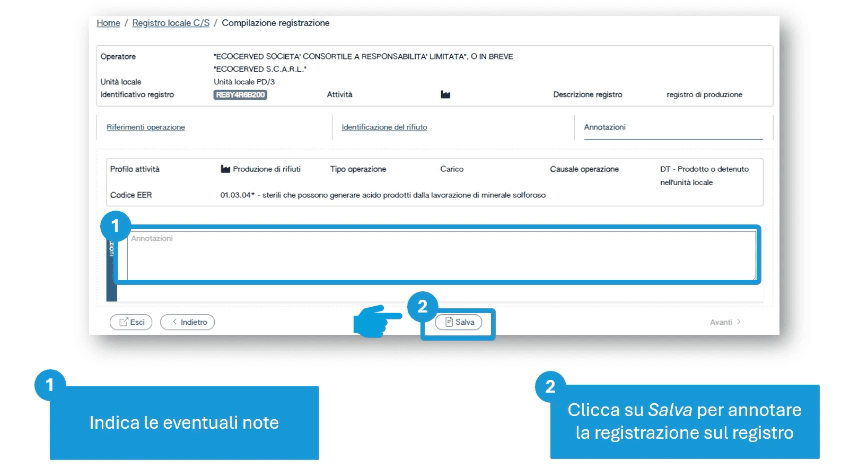Exit with the Esci button
The image size is (841, 468).
[131, 322]
